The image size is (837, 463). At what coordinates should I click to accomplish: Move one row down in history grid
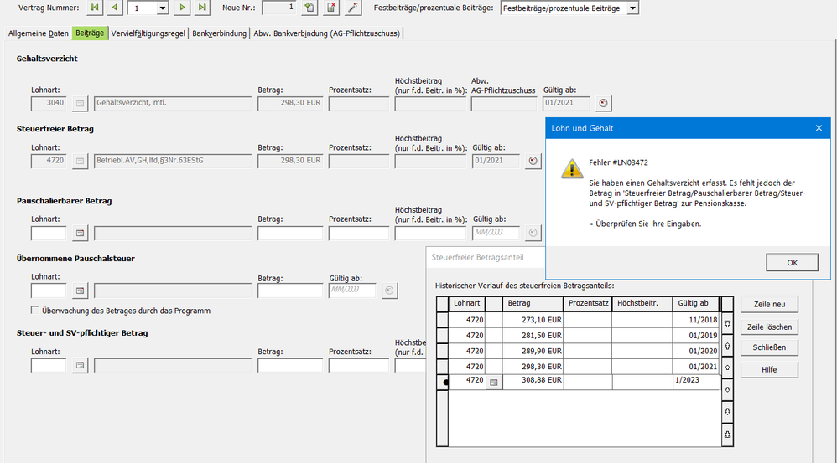coord(727,390)
